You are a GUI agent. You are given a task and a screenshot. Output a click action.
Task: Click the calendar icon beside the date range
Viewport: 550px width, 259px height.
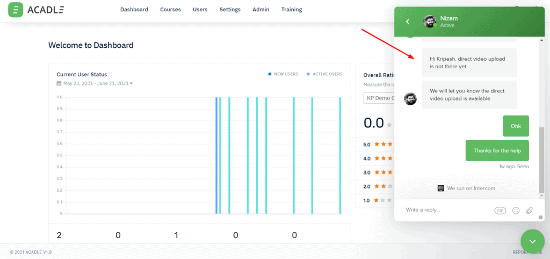pyautogui.click(x=59, y=83)
